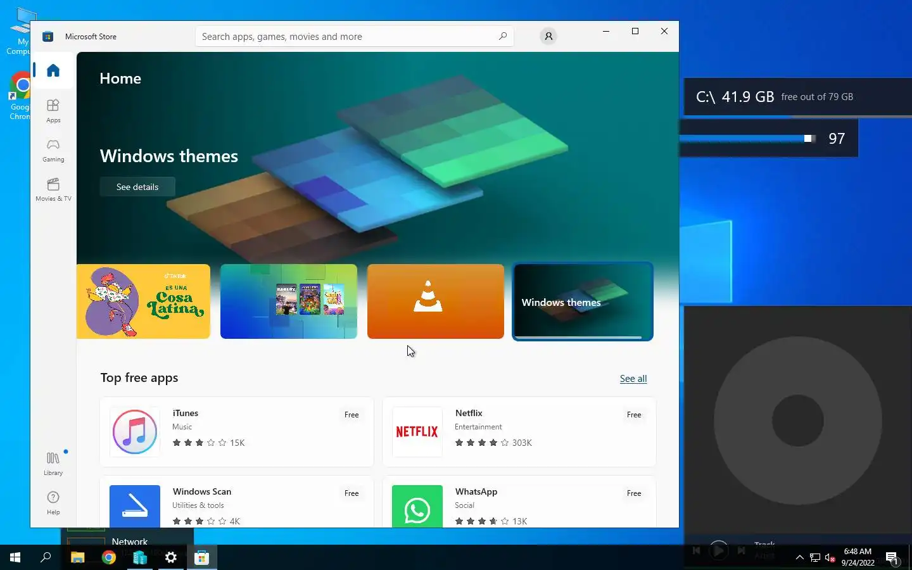Click the 15K rating count for iTunes
The height and width of the screenshot is (570, 912).
coord(237,443)
